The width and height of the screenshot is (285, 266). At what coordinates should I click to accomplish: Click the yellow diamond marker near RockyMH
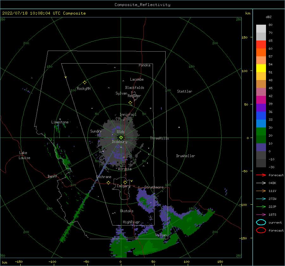click(x=85, y=83)
